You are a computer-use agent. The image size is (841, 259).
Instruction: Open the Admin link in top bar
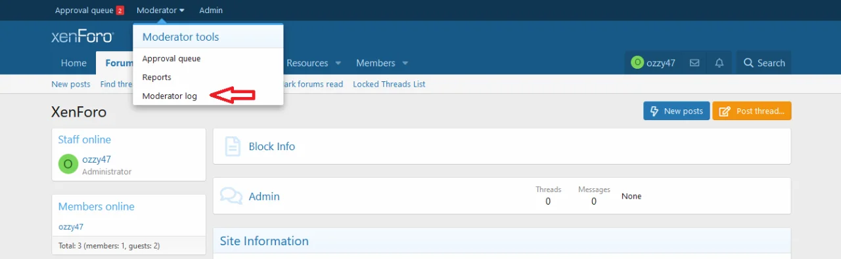coord(211,10)
